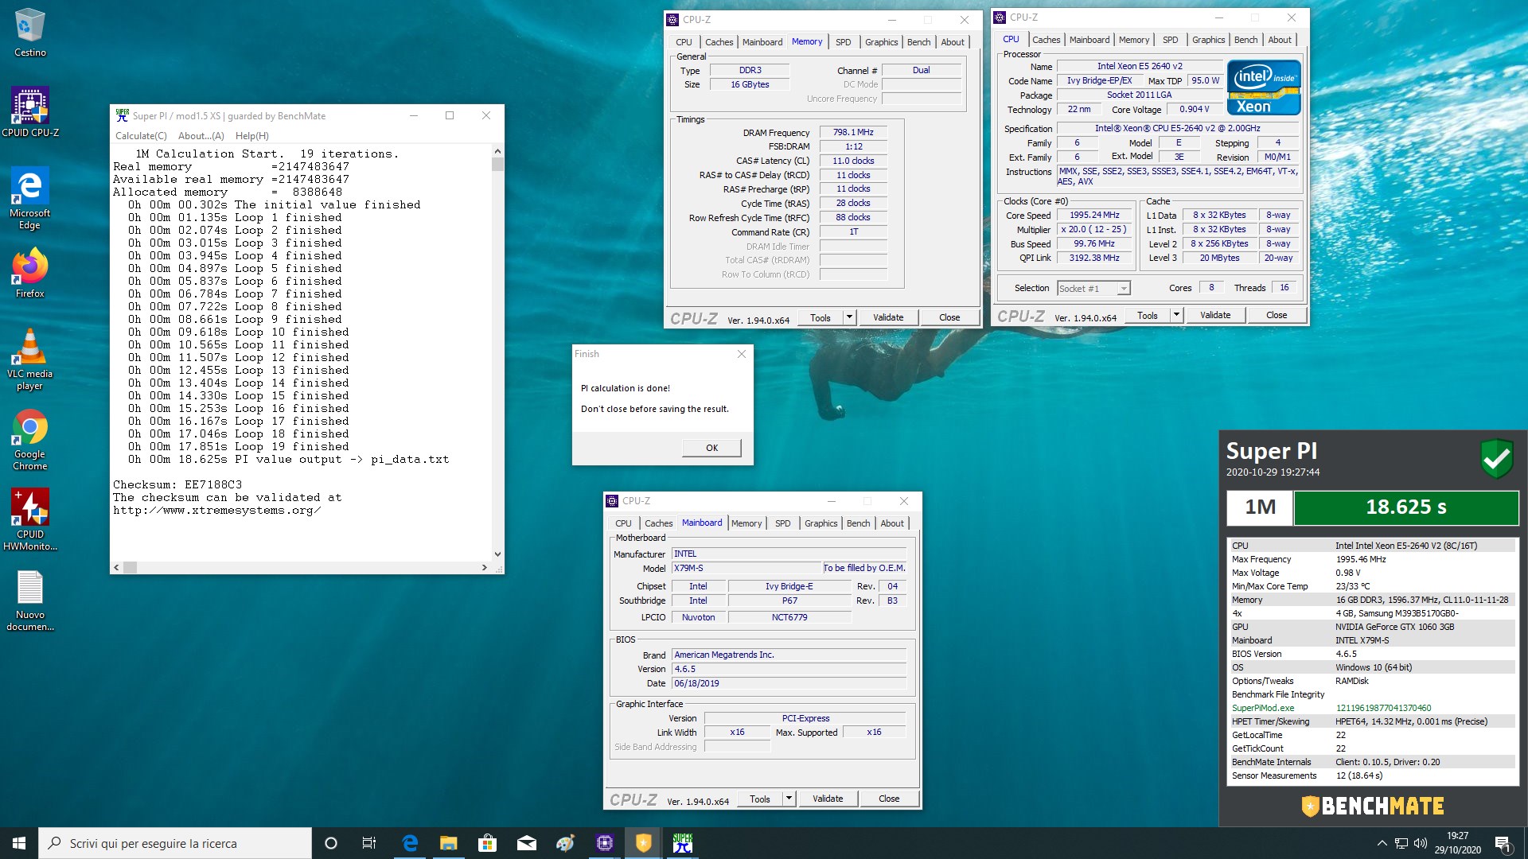Click Super PI horizontal scrollbar right arrow
1528x859 pixels.
pos(485,567)
